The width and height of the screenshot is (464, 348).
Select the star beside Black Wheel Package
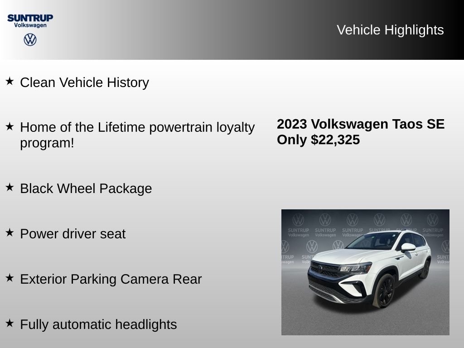point(10,187)
